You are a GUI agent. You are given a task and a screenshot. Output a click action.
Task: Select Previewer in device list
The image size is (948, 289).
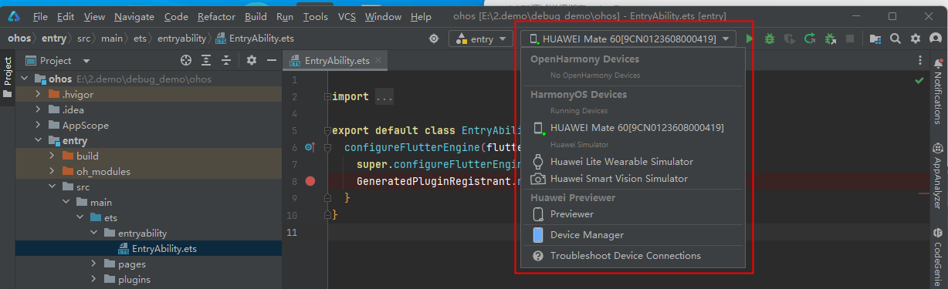(x=633, y=214)
